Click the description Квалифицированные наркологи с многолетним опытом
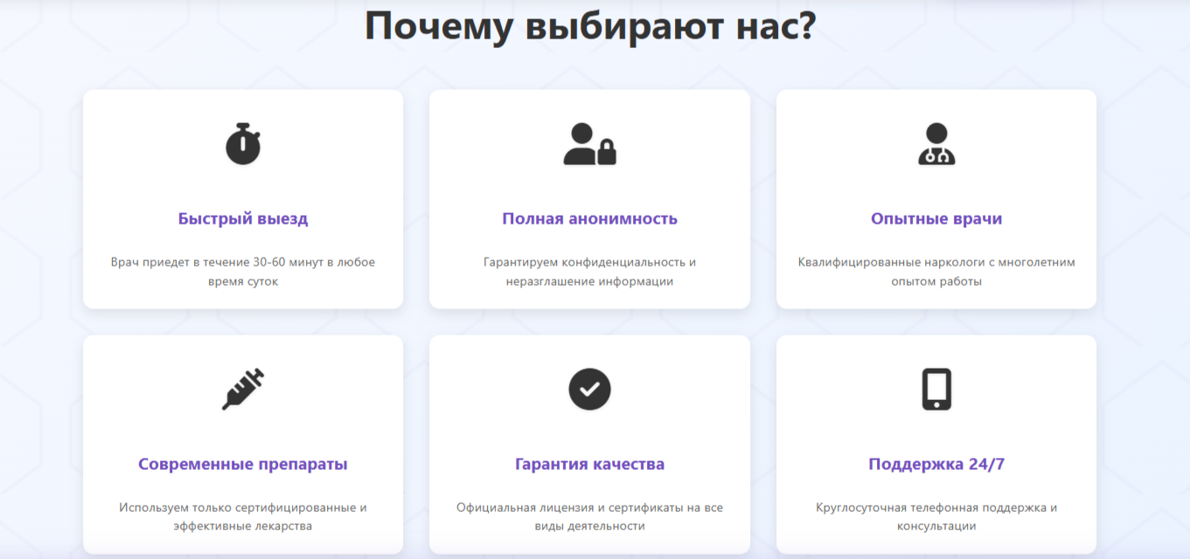 click(936, 272)
